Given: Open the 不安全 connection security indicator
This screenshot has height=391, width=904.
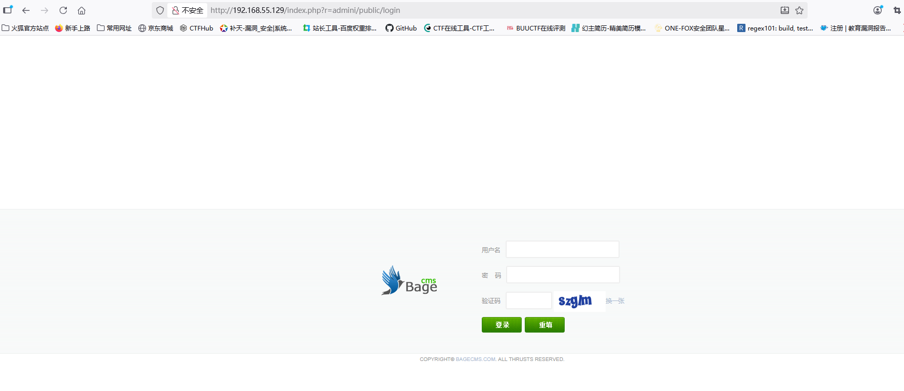Looking at the screenshot, I should [x=188, y=10].
